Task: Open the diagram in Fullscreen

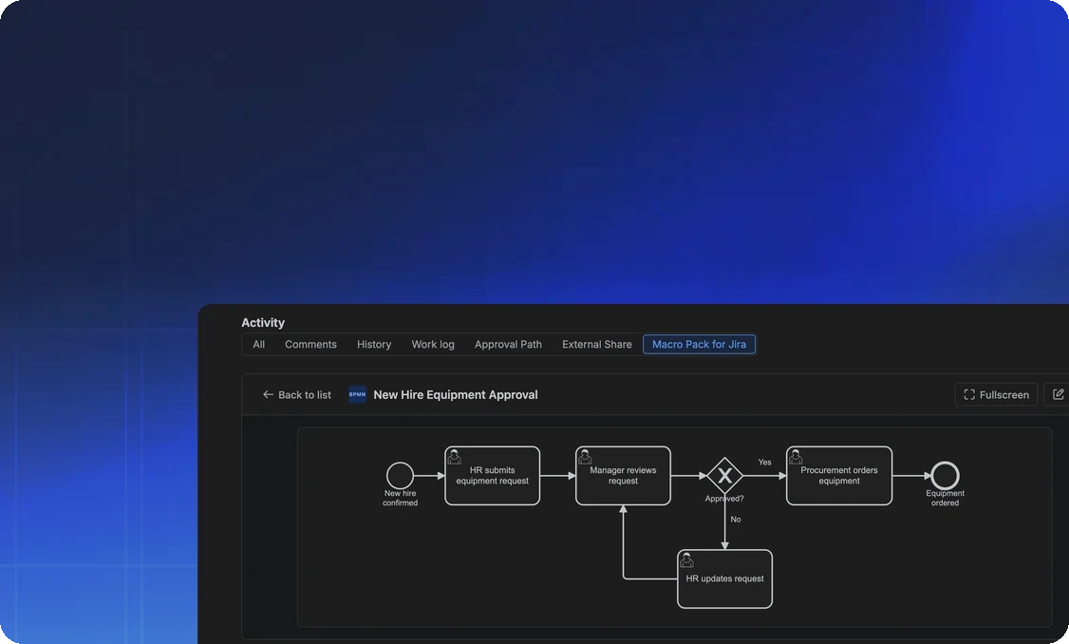Action: click(x=996, y=394)
